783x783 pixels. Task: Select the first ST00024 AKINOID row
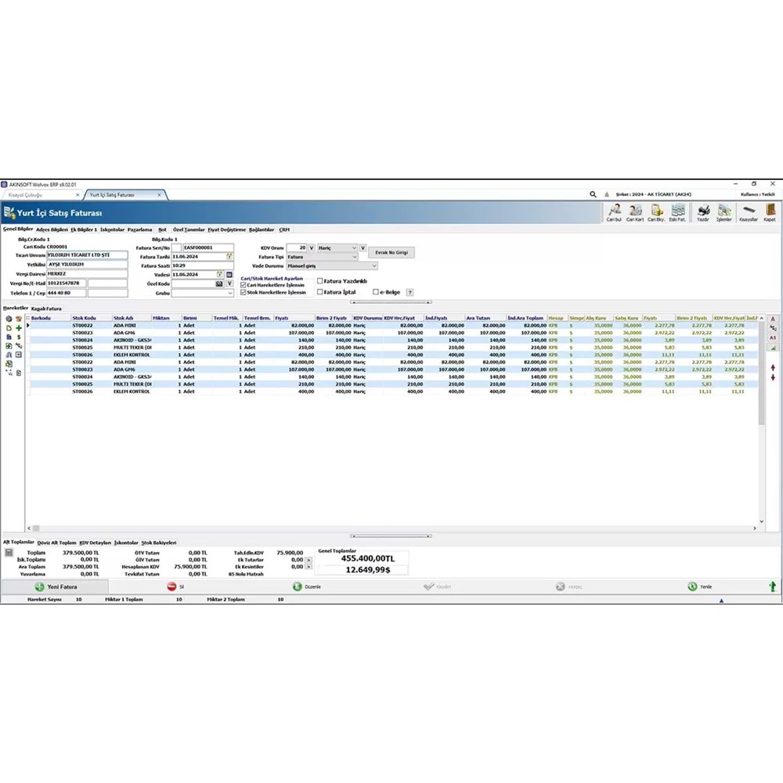[x=392, y=340]
